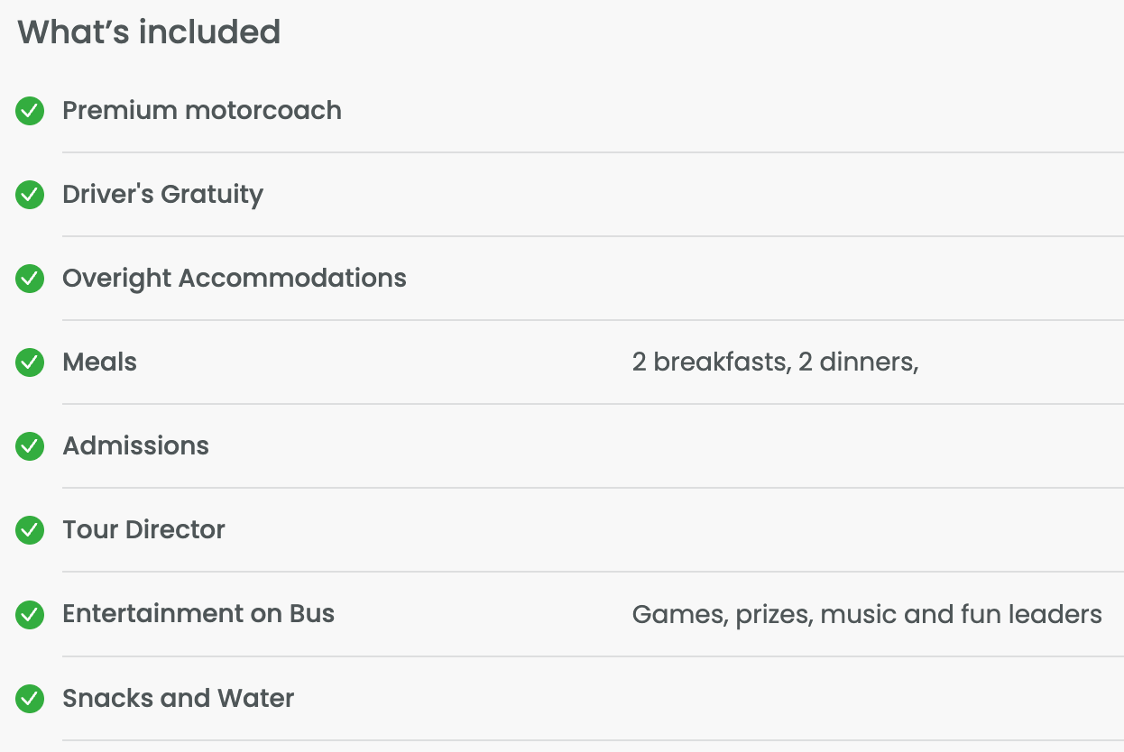
Task: Click the Tour Director label
Action: click(x=143, y=530)
